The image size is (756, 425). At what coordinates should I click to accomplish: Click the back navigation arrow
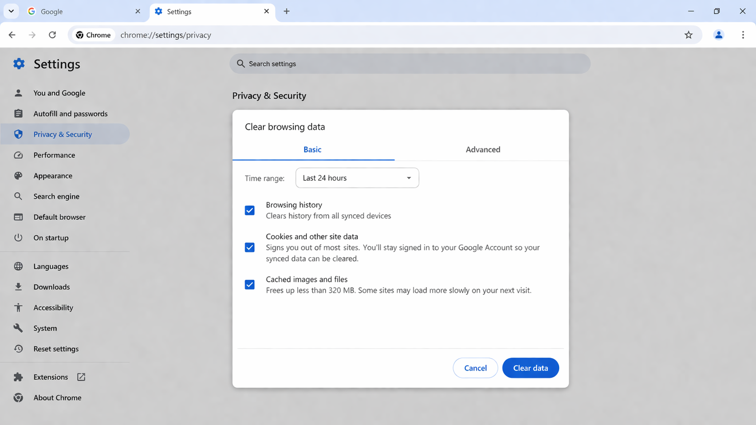[x=12, y=35]
